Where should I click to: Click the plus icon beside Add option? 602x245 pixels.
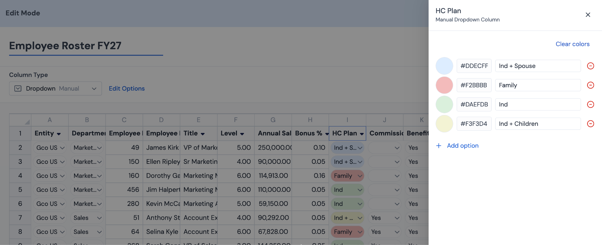coord(439,146)
